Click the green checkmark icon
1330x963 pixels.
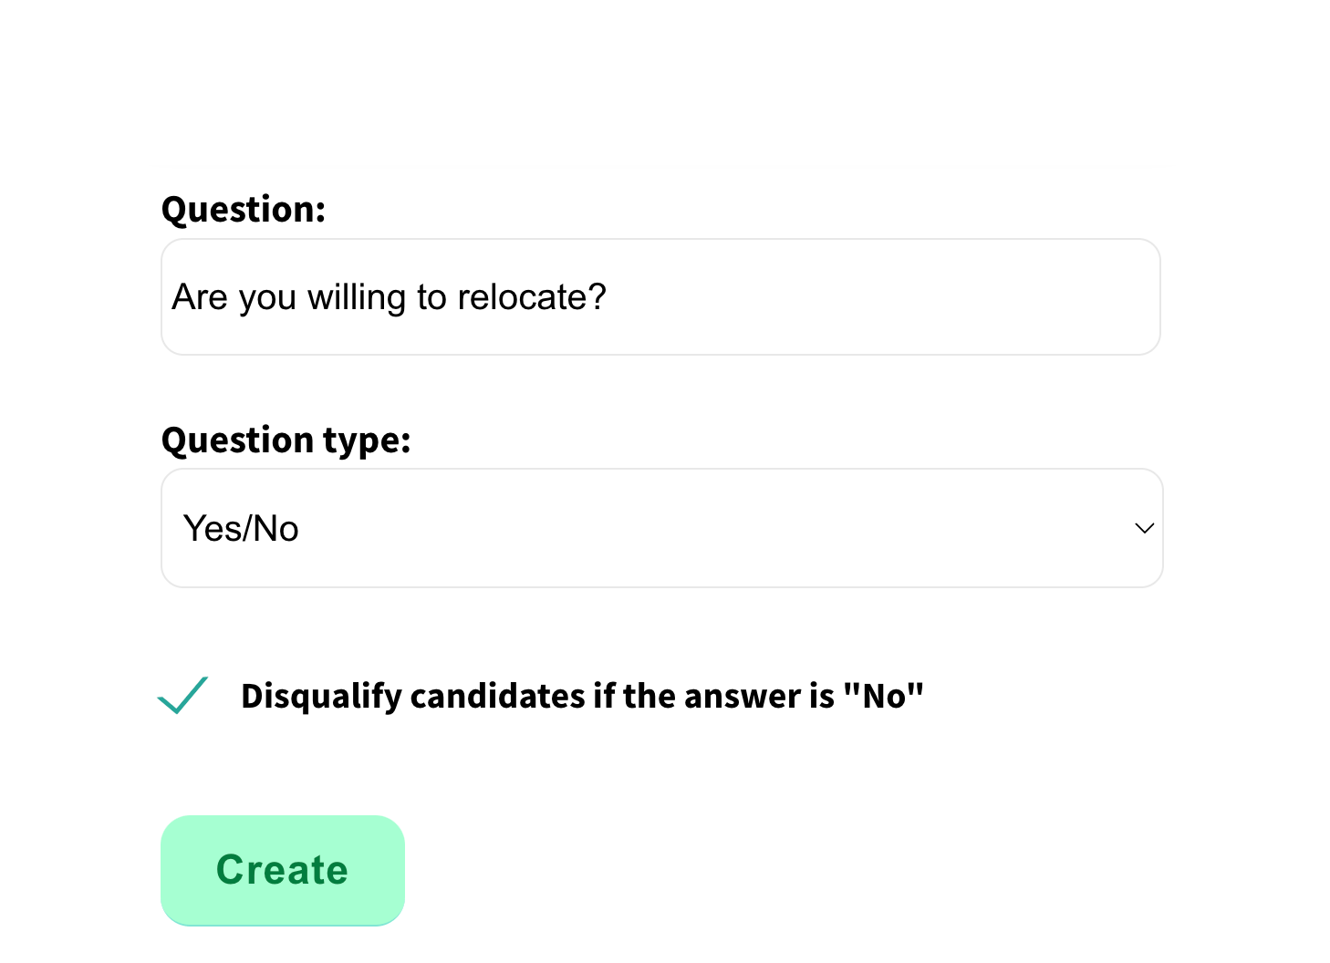[183, 696]
